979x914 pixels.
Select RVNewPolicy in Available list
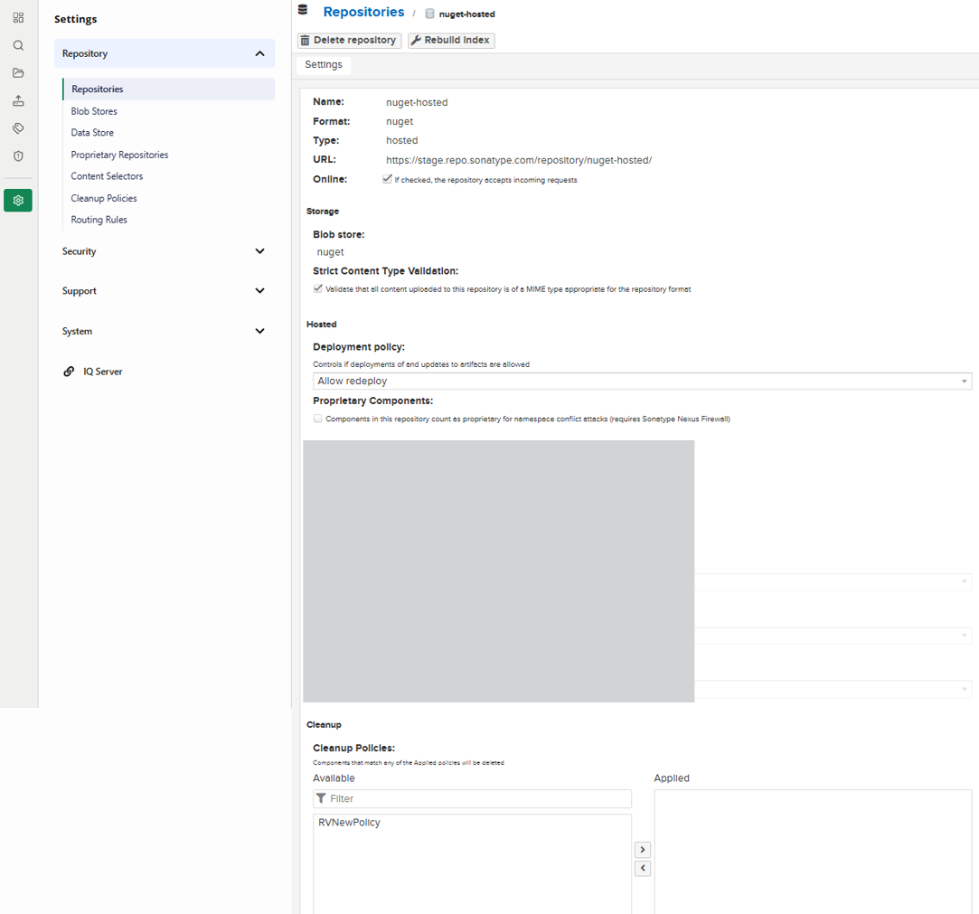pyautogui.click(x=349, y=822)
